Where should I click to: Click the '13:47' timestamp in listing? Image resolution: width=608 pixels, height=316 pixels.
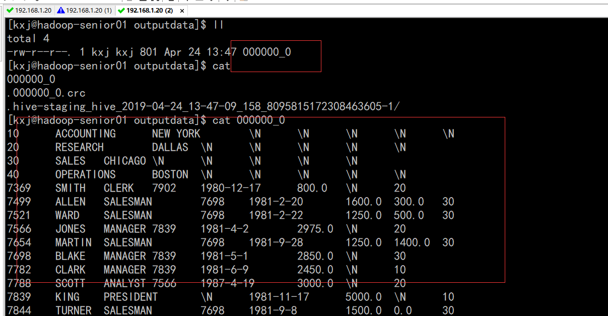tap(221, 52)
